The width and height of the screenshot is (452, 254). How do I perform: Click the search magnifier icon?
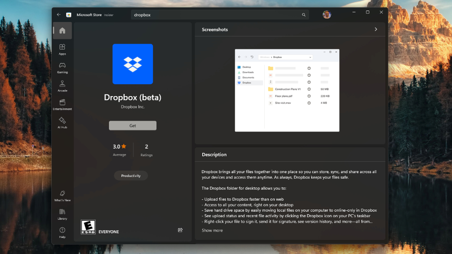[304, 14]
